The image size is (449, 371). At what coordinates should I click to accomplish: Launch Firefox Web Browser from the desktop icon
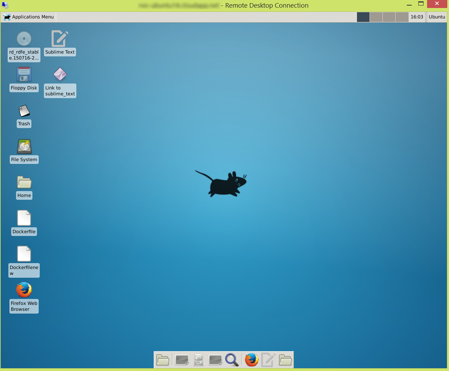[24, 290]
